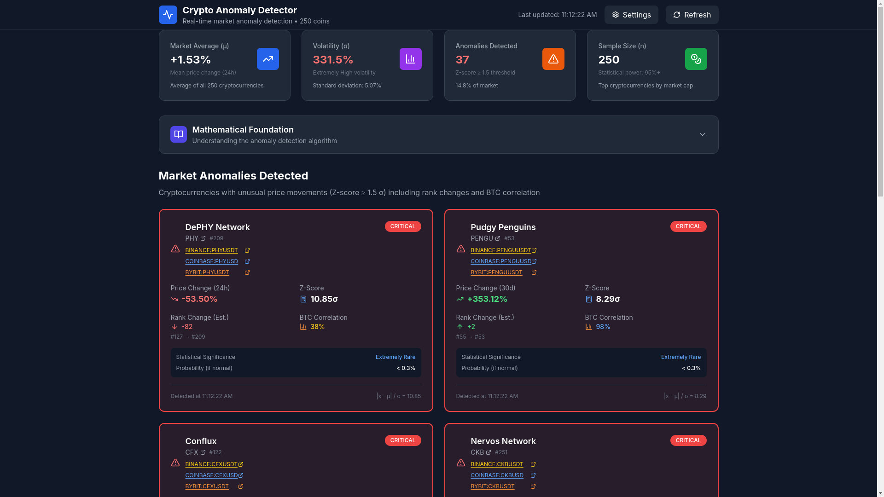Click the calculator icon beside 10.85σ
The height and width of the screenshot is (497, 884).
[303, 299]
